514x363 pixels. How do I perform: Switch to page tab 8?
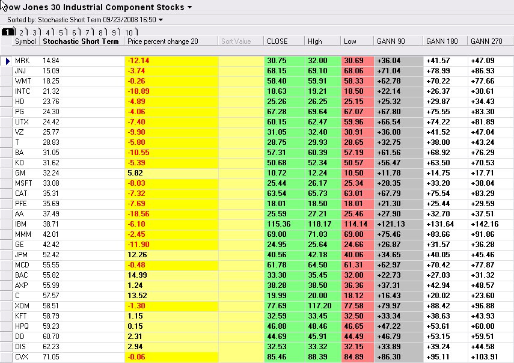(101, 32)
